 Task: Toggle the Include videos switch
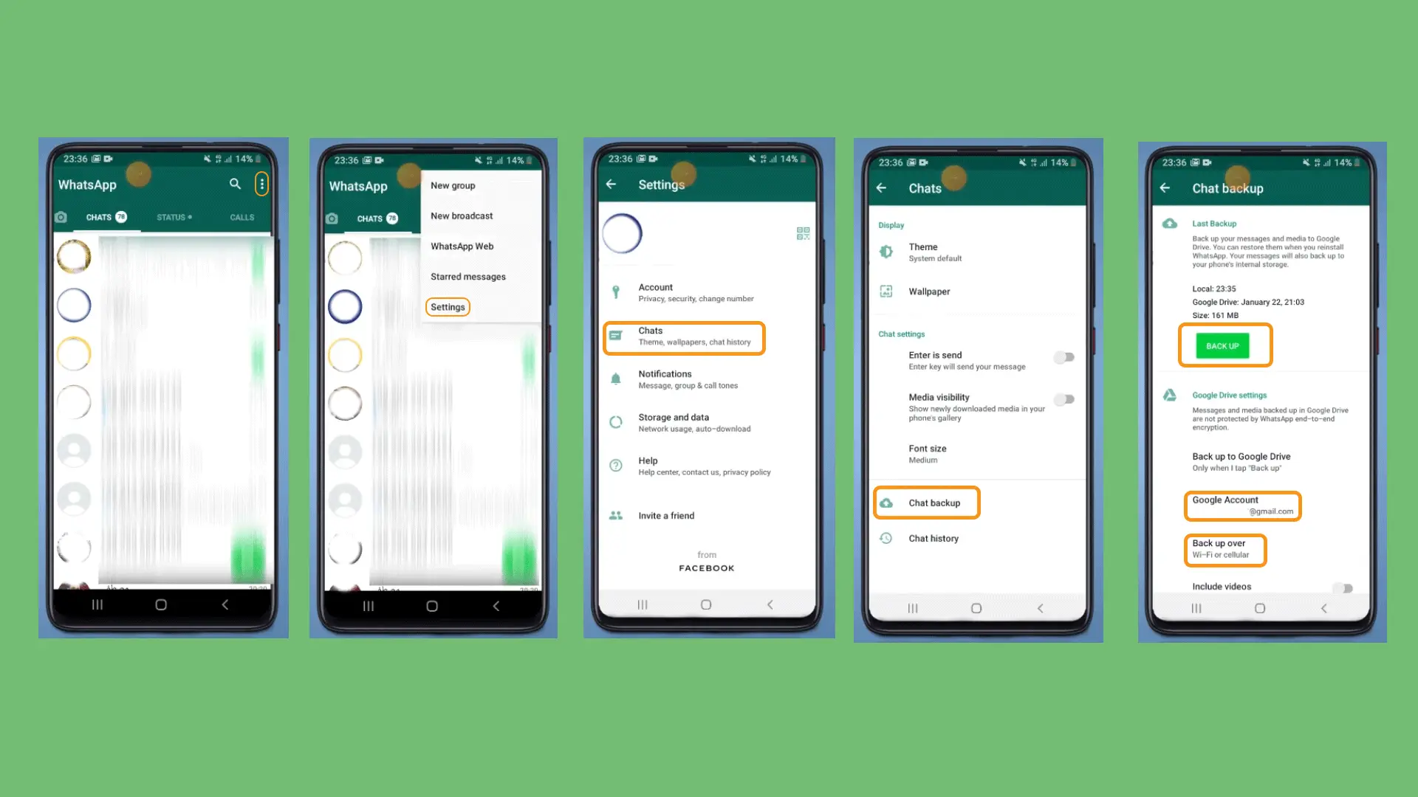pos(1347,587)
